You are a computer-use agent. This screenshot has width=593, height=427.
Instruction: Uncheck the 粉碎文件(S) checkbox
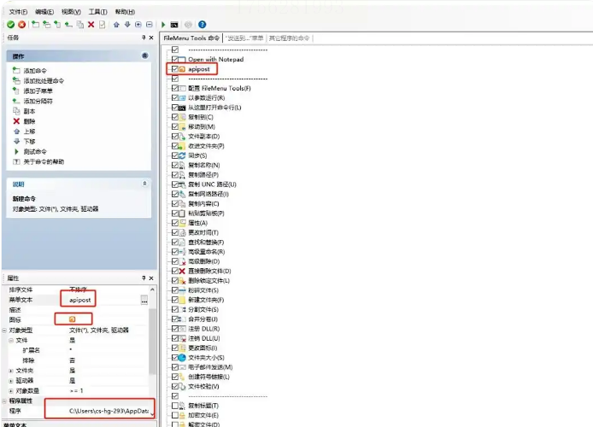coord(174,290)
